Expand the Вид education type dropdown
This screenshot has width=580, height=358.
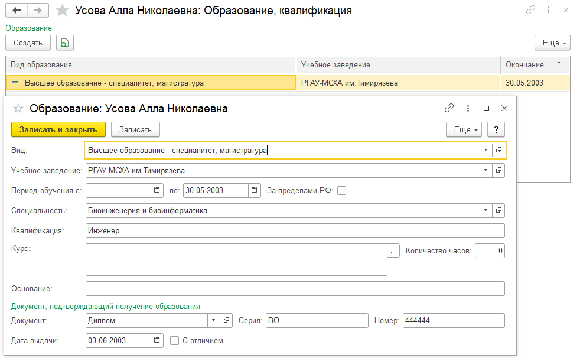click(485, 150)
